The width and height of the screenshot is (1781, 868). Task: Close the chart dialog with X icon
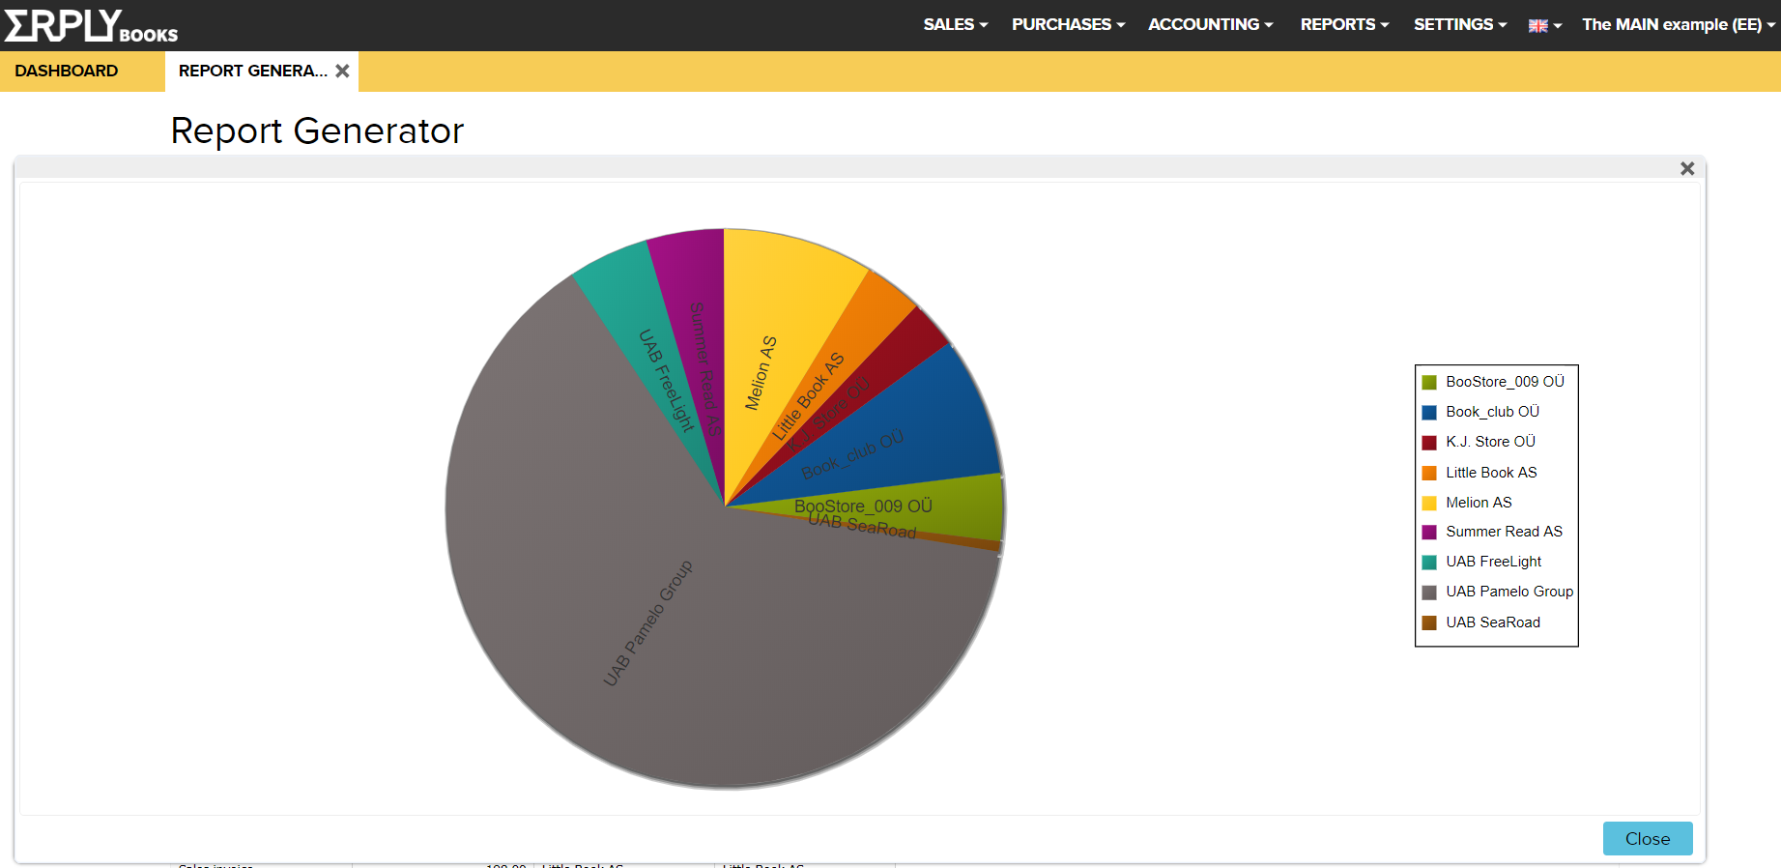coord(1687,168)
